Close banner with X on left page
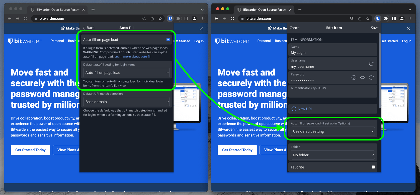 pos(201,28)
